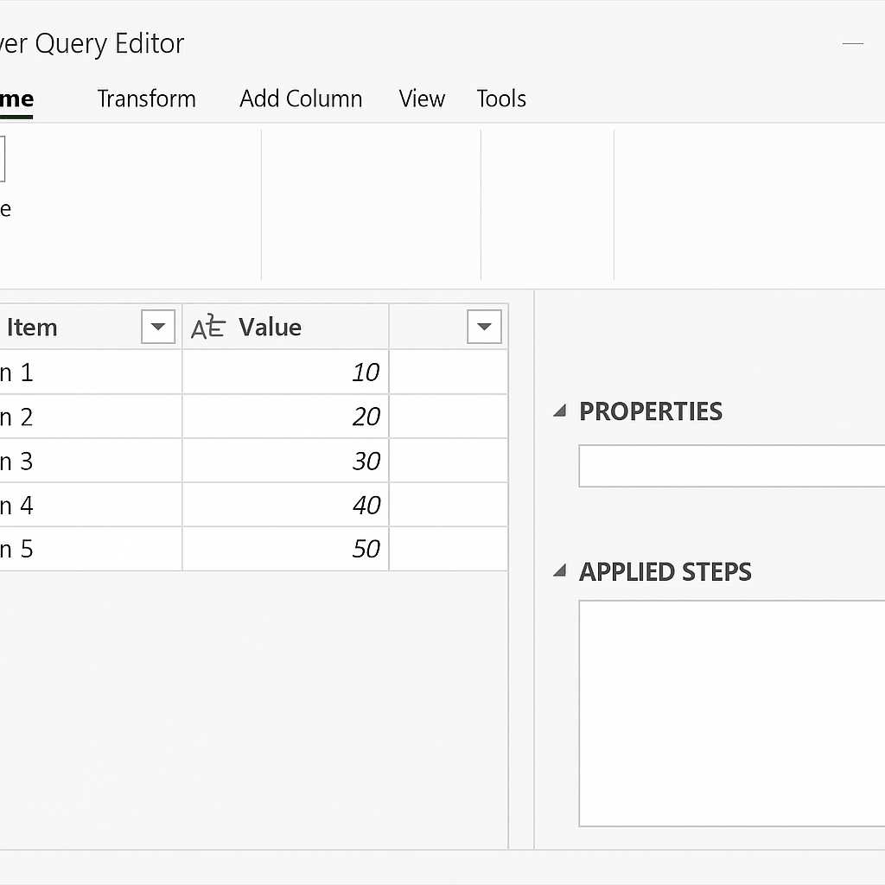Open the Transform tab
The image size is (885, 885).
(146, 99)
